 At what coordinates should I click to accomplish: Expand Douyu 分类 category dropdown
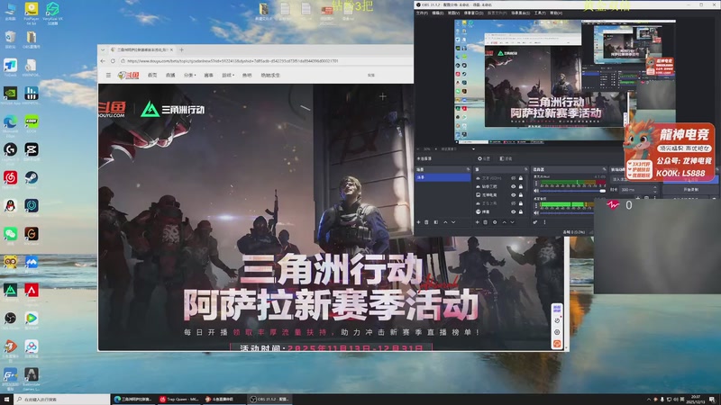pos(190,76)
